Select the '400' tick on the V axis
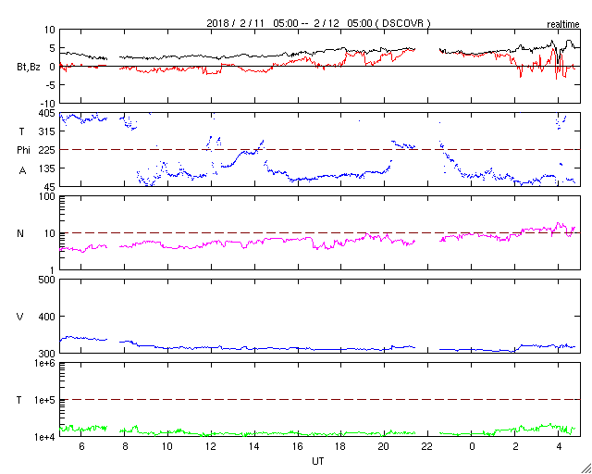592x474 pixels. [47, 317]
